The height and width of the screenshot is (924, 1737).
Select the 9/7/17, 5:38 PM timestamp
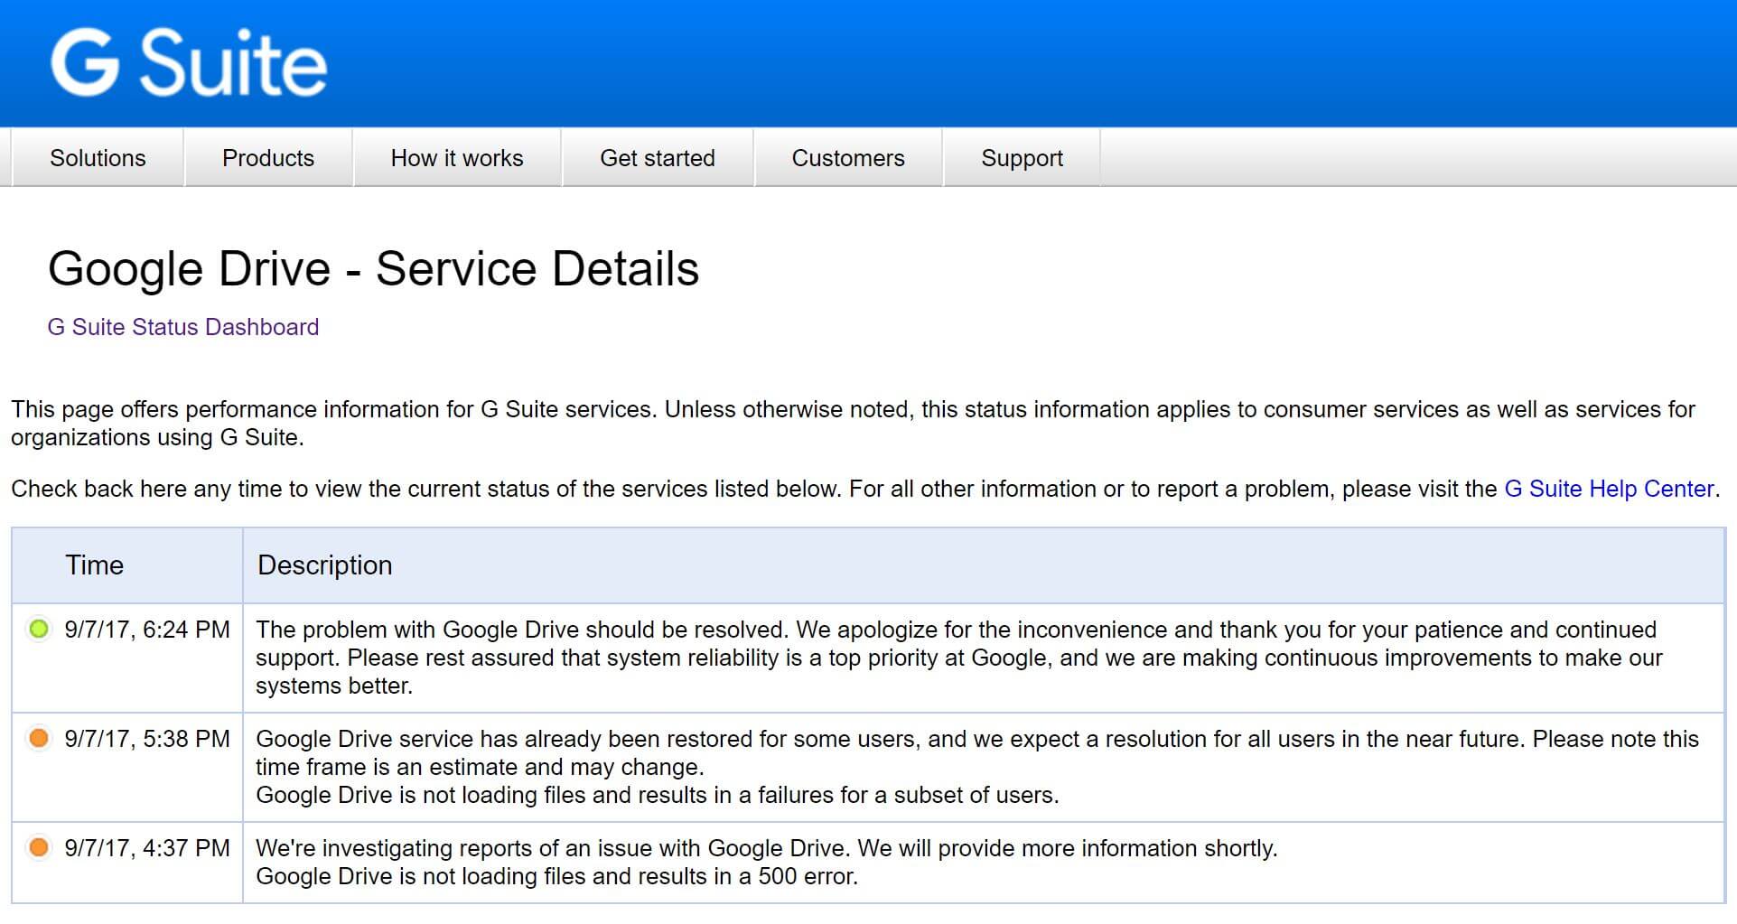[x=147, y=739]
